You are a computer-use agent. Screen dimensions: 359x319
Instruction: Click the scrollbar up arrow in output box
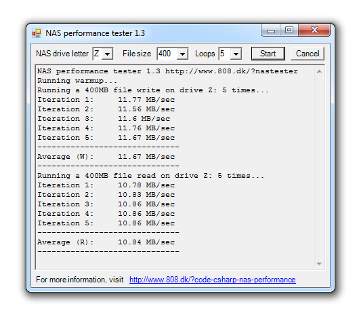[319, 71]
